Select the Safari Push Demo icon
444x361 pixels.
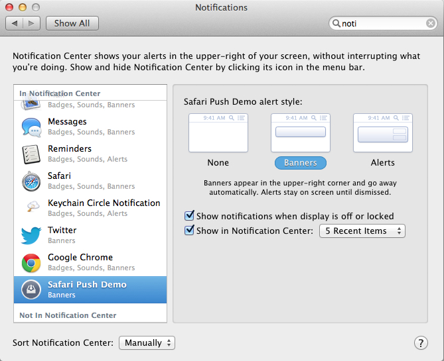click(31, 289)
